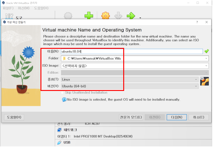Viewport: 213px width, 147px height.
Task: Click the USB section heading
Action: (67, 142)
